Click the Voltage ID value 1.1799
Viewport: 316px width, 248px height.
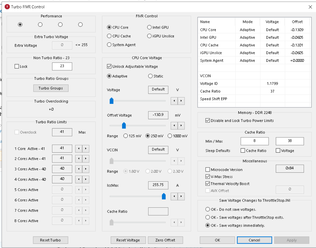pyautogui.click(x=272, y=83)
